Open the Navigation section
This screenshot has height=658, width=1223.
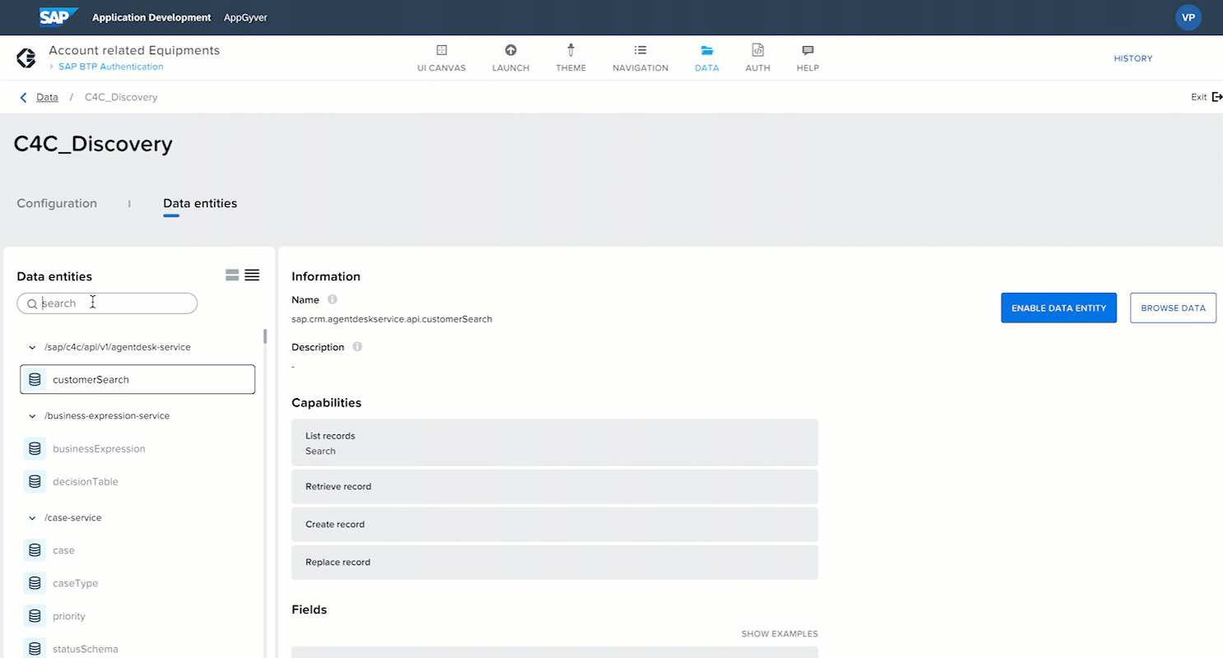pos(640,58)
